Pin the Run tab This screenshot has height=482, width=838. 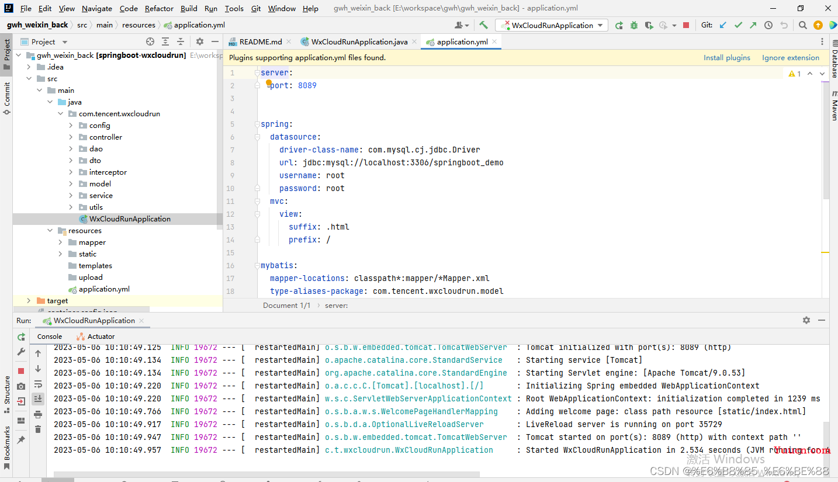(21, 440)
